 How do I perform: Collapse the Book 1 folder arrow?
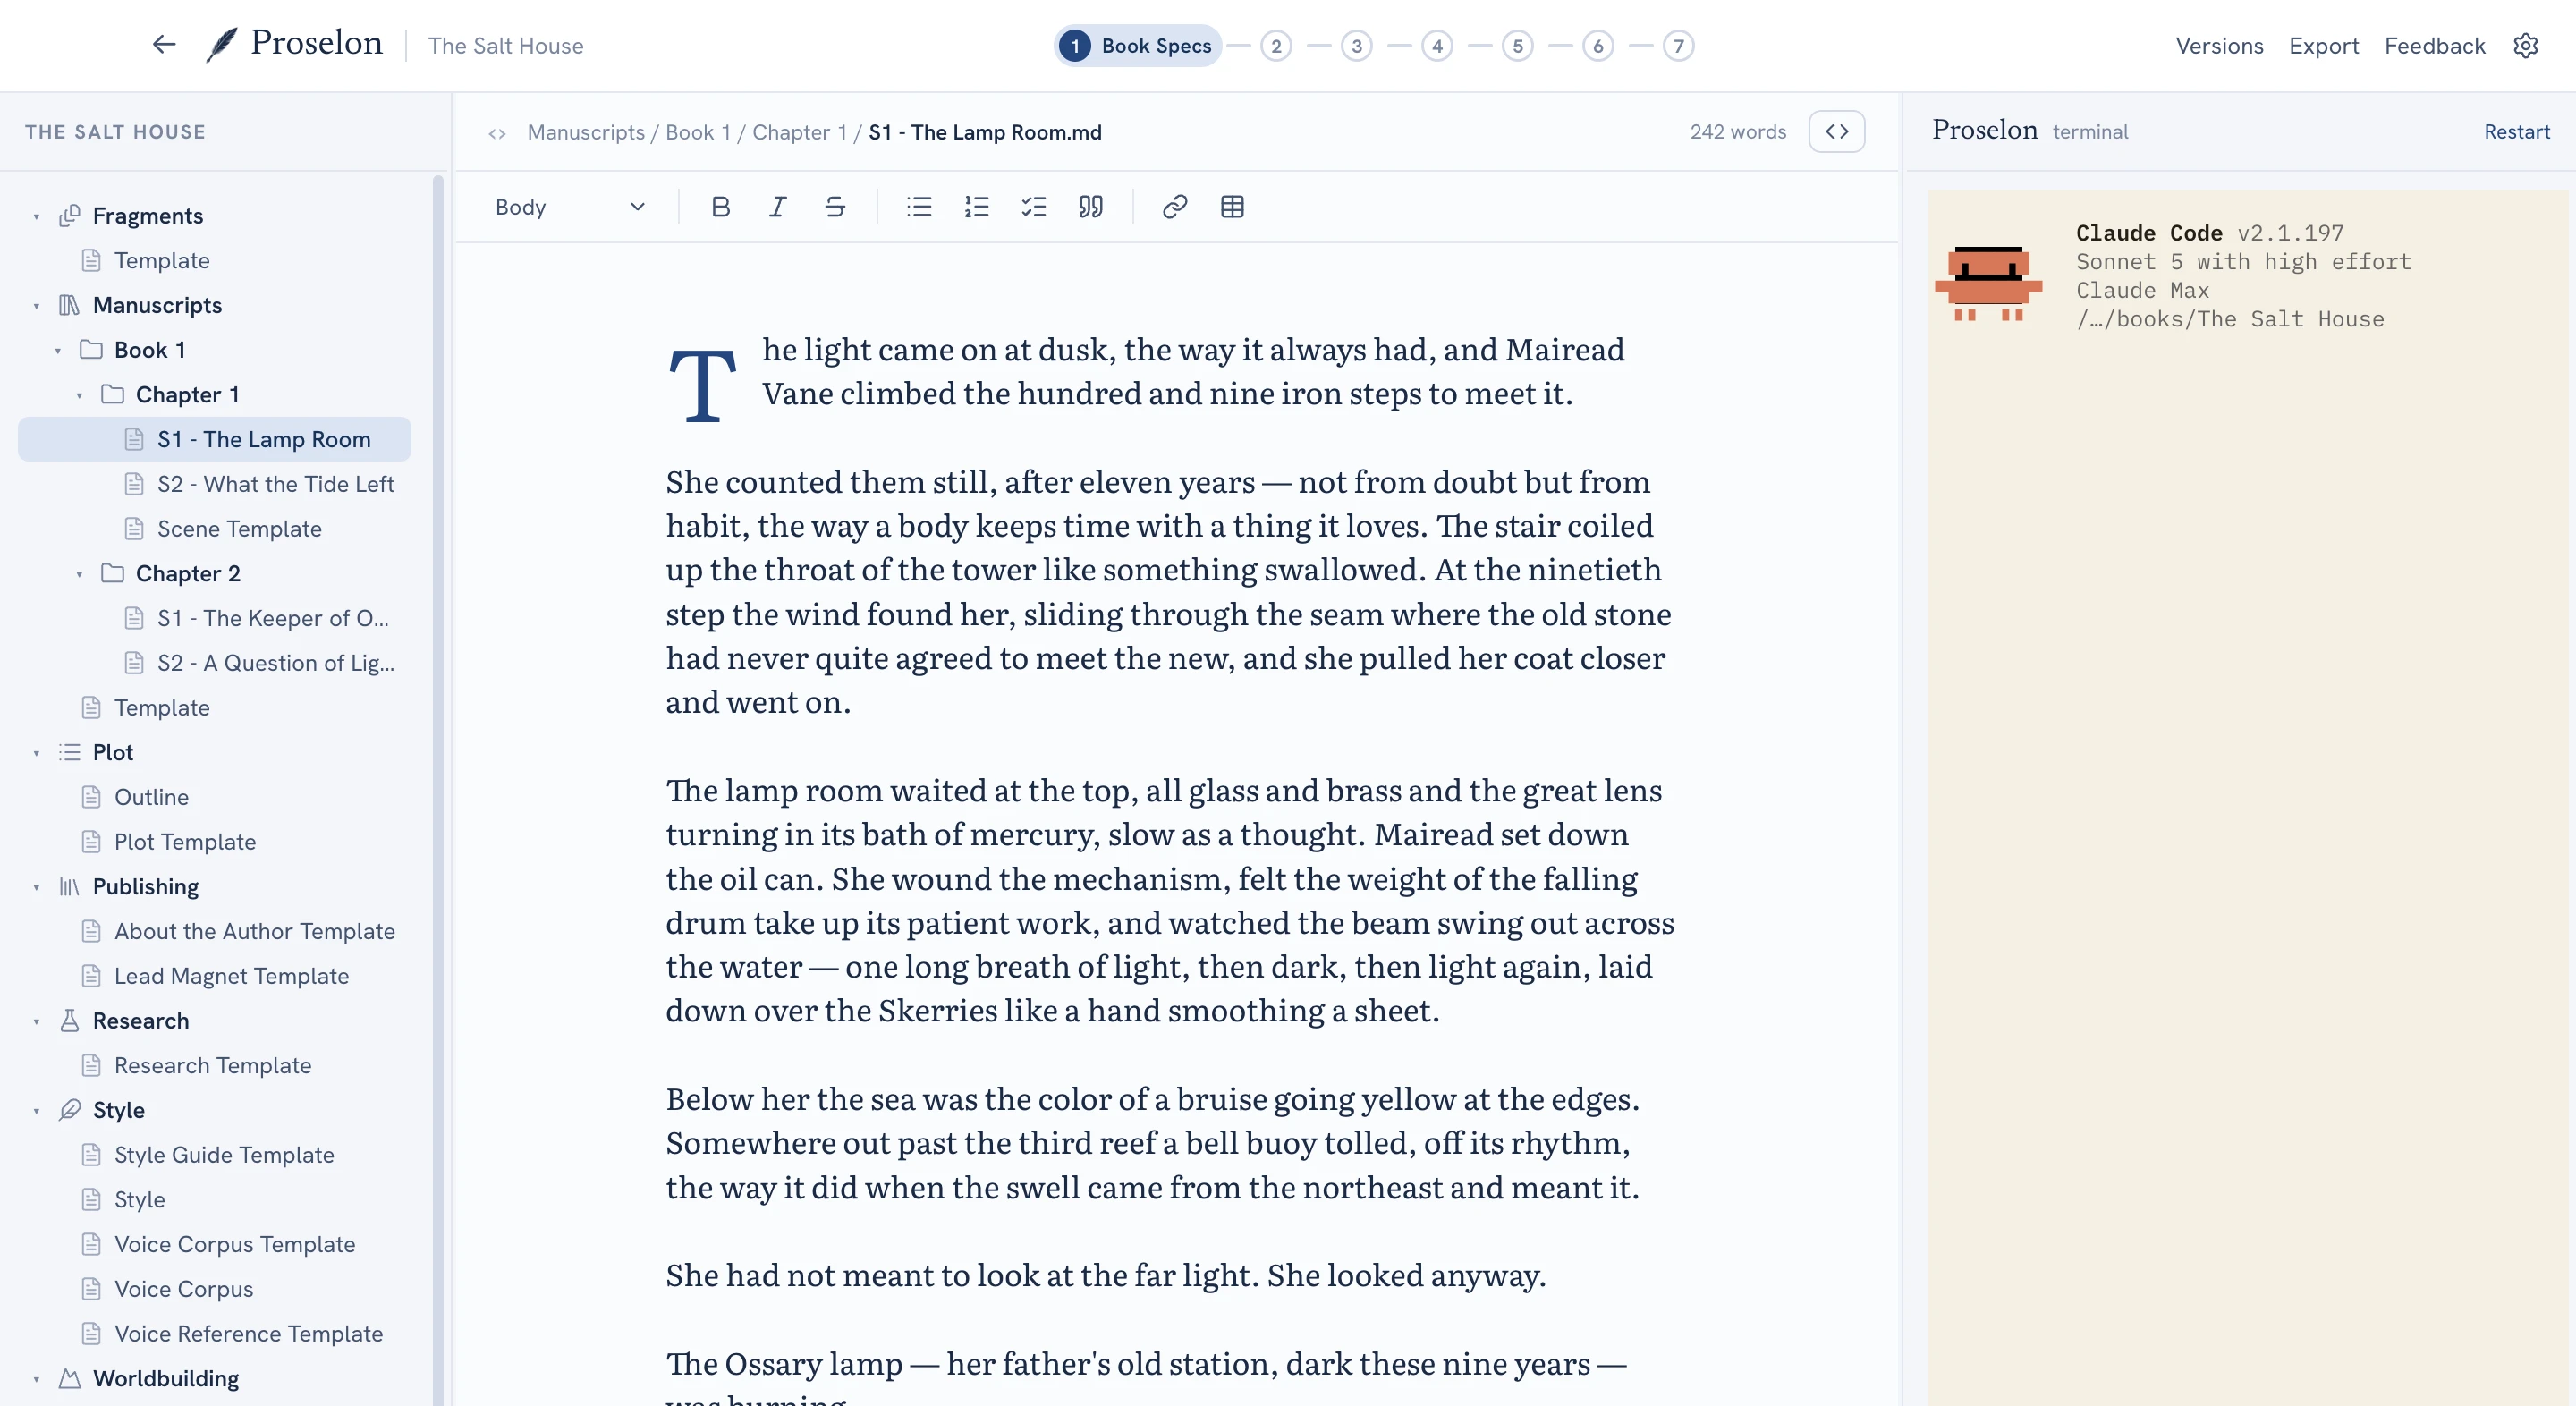click(58, 351)
